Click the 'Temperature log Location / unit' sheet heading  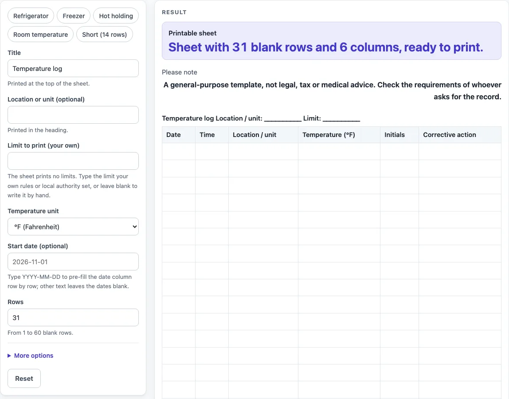[261, 118]
